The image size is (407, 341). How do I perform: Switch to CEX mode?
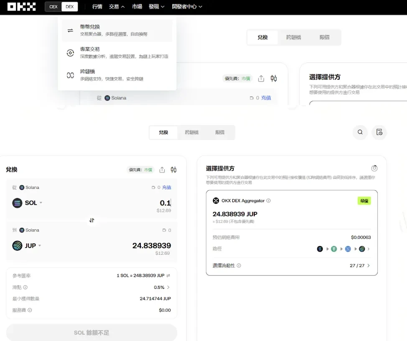[53, 7]
